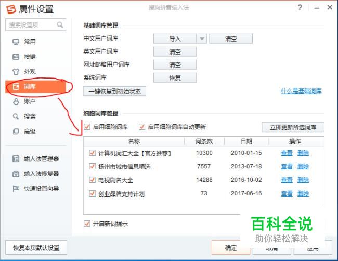Click the date 2016-10-02 cell
The width and height of the screenshot is (338, 261).
tap(246, 180)
